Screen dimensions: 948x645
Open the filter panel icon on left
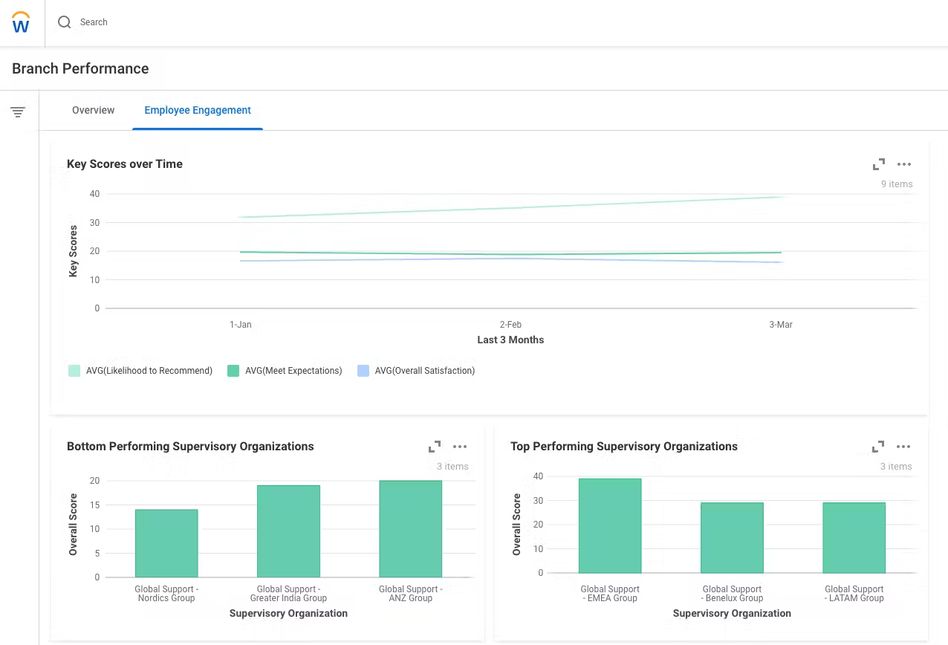tap(18, 112)
